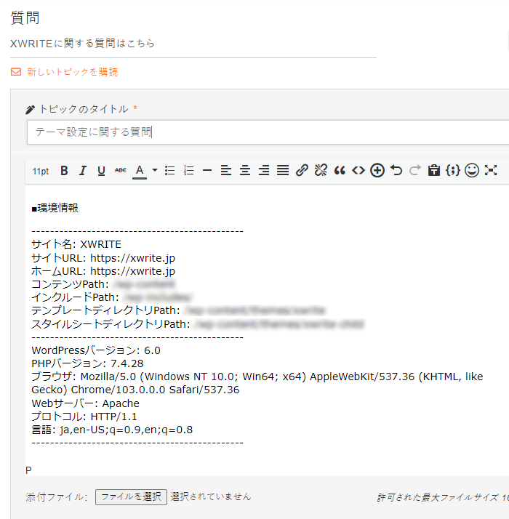Click the スタイルシートディレクトリPath line

(x=198, y=324)
